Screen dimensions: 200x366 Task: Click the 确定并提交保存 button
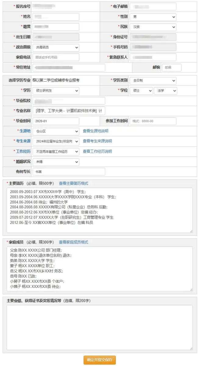(x=100, y=360)
